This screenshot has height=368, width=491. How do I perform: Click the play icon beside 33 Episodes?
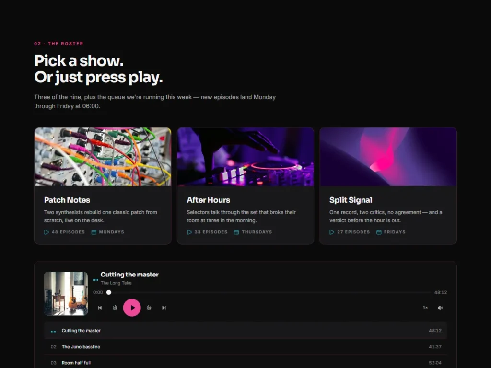pos(189,232)
